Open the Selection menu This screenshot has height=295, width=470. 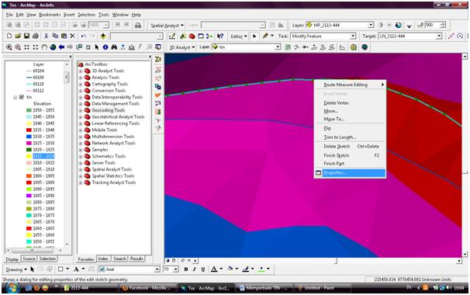[86, 15]
